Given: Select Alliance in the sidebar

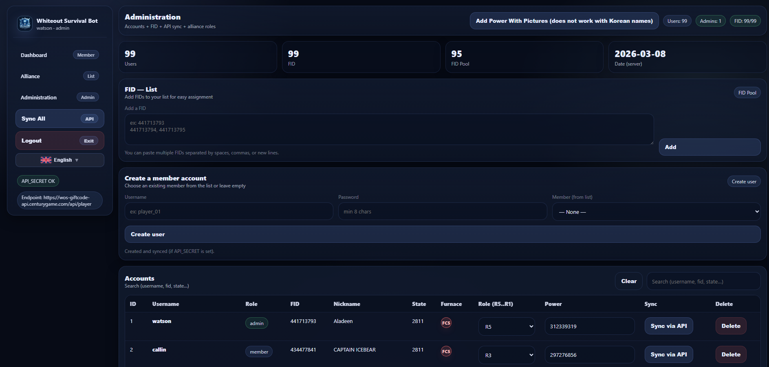Looking at the screenshot, I should click(x=30, y=76).
